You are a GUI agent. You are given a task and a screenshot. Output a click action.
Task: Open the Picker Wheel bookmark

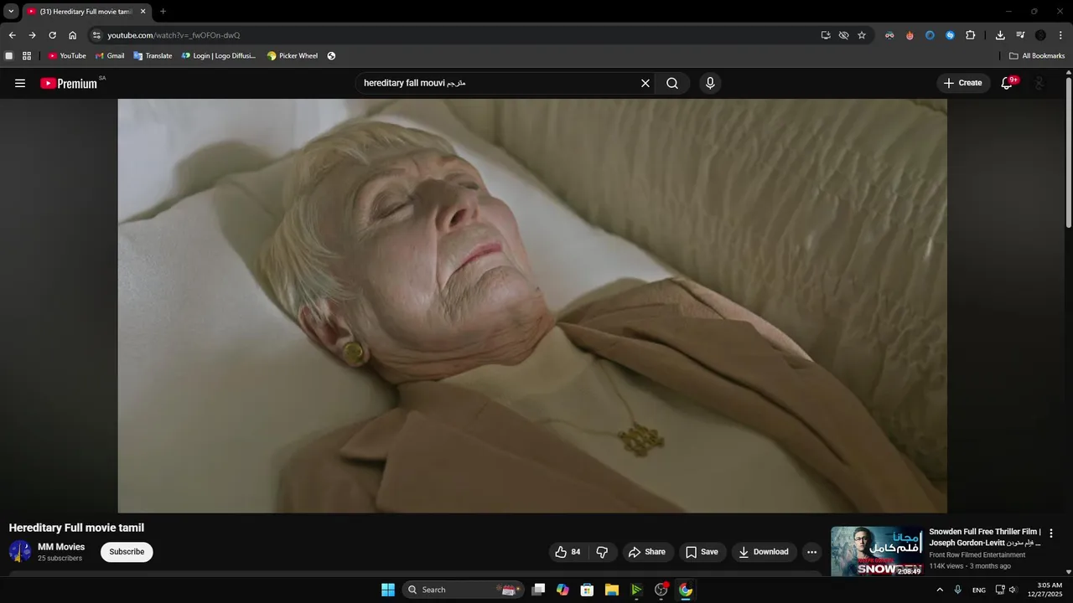click(293, 56)
